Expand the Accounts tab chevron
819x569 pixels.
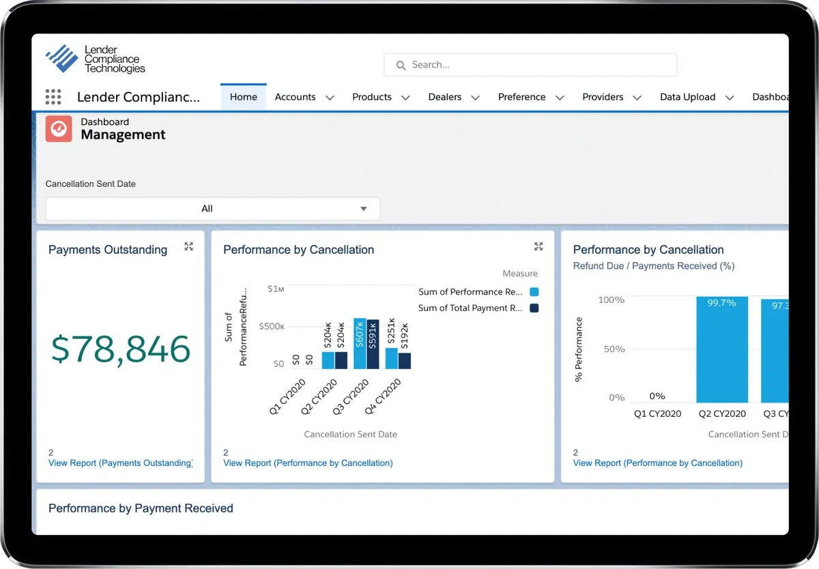[x=330, y=98]
